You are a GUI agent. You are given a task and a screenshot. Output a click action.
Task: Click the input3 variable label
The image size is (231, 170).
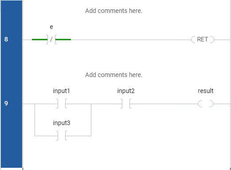(x=62, y=123)
